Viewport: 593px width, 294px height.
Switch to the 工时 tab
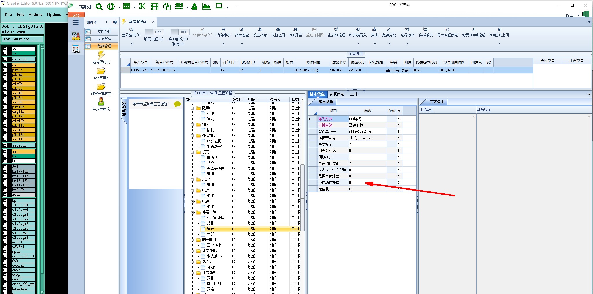pyautogui.click(x=354, y=94)
